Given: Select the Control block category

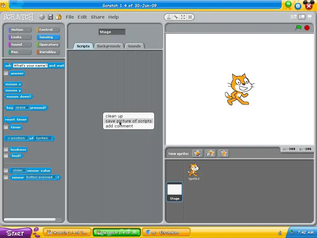Looking at the screenshot, I should 48,29.
